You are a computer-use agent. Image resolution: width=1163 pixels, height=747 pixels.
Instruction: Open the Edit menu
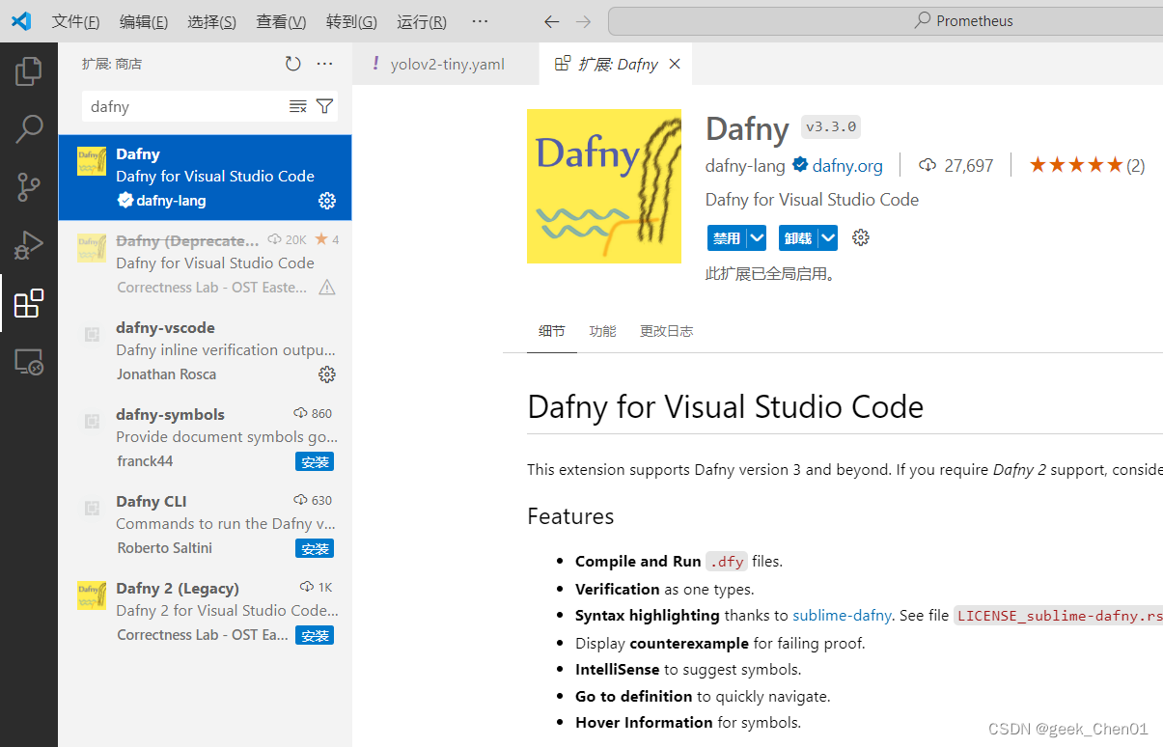pos(144,21)
